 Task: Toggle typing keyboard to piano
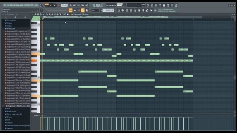[71, 10]
